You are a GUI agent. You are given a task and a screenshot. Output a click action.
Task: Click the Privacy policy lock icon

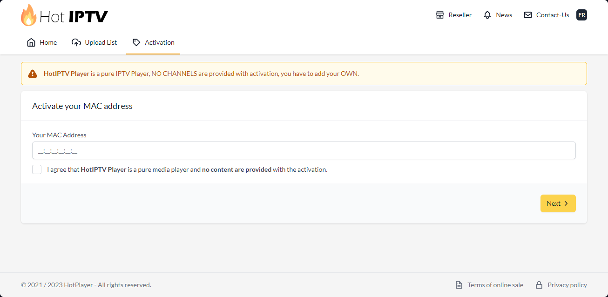click(539, 285)
